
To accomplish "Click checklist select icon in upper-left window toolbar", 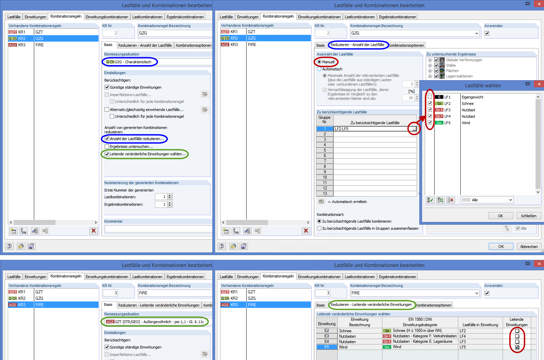I will [x=35, y=231].
